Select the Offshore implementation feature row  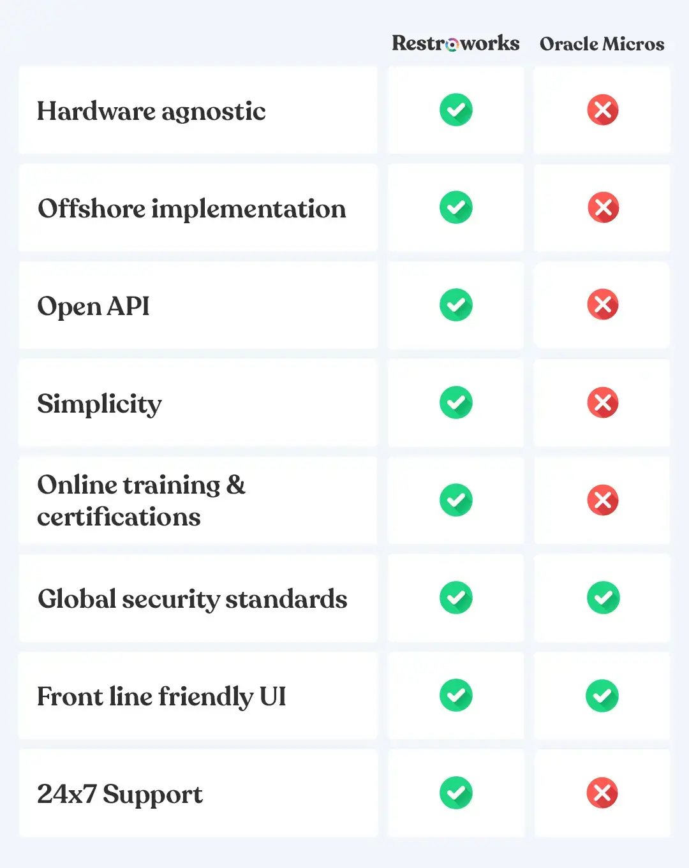191,209
